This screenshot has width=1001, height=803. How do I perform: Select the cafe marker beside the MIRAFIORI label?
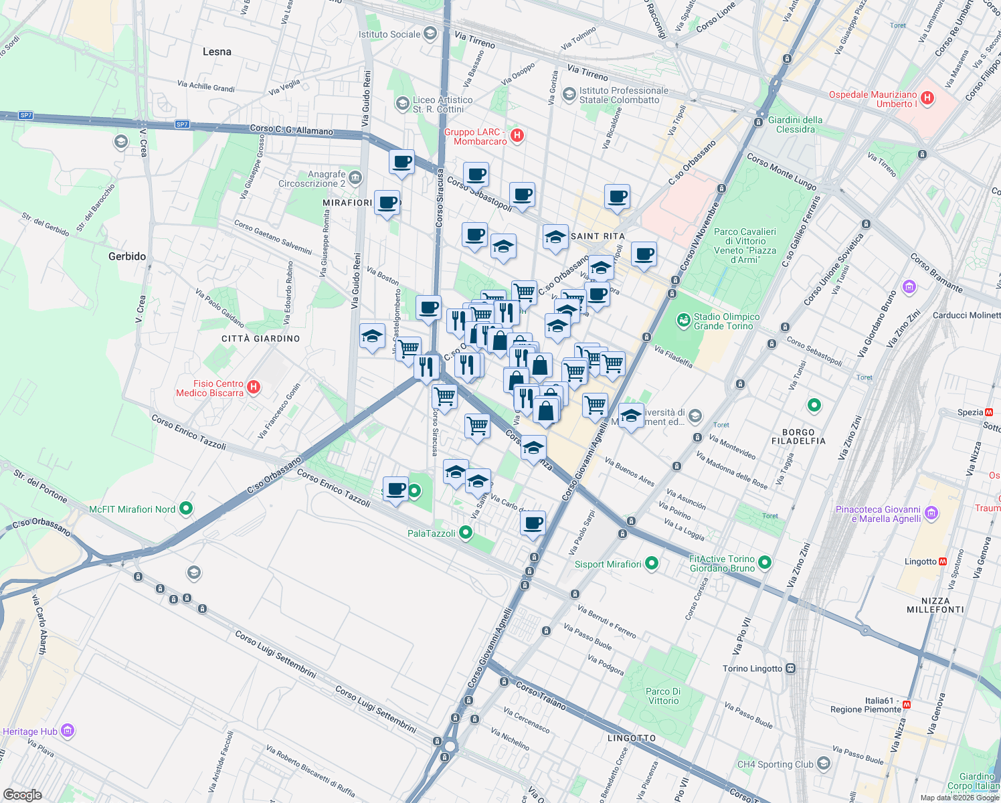pos(387,203)
